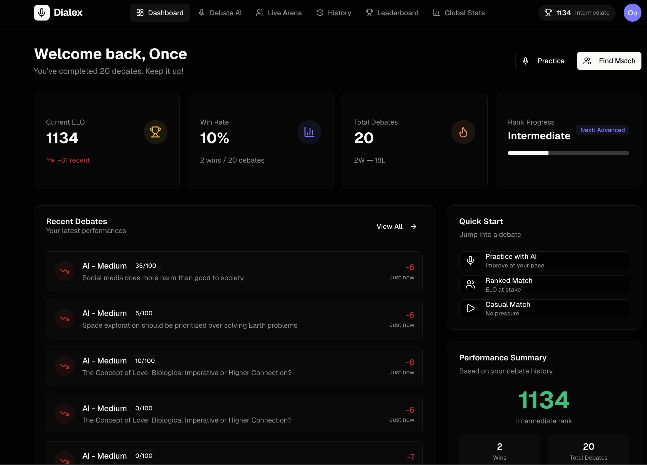Viewport: 647px width, 465px height.
Task: Click the Rank Progress bar
Action: 568,153
